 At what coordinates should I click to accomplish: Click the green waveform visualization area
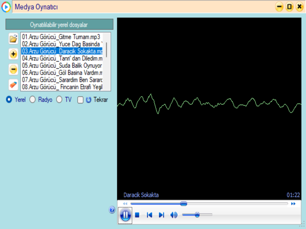pyautogui.click(x=209, y=104)
